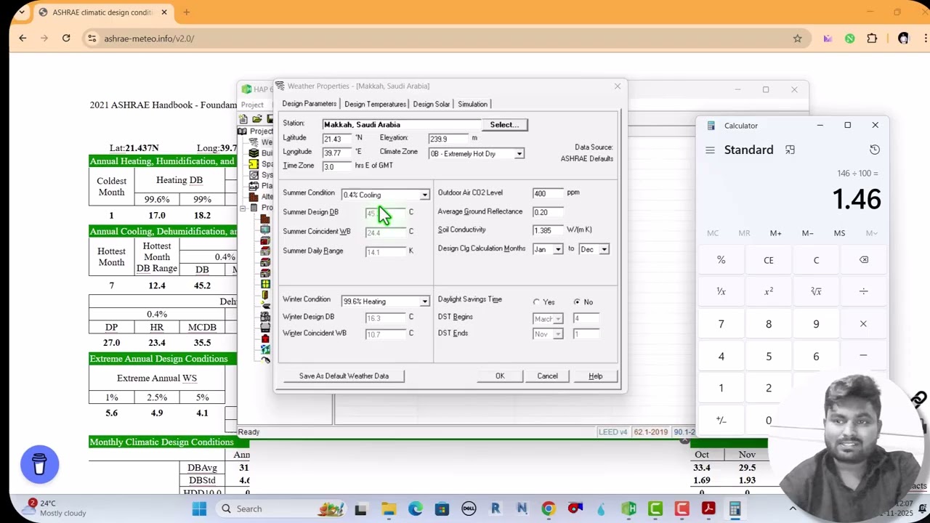Open the DST Begins month dropdown

coord(558,319)
